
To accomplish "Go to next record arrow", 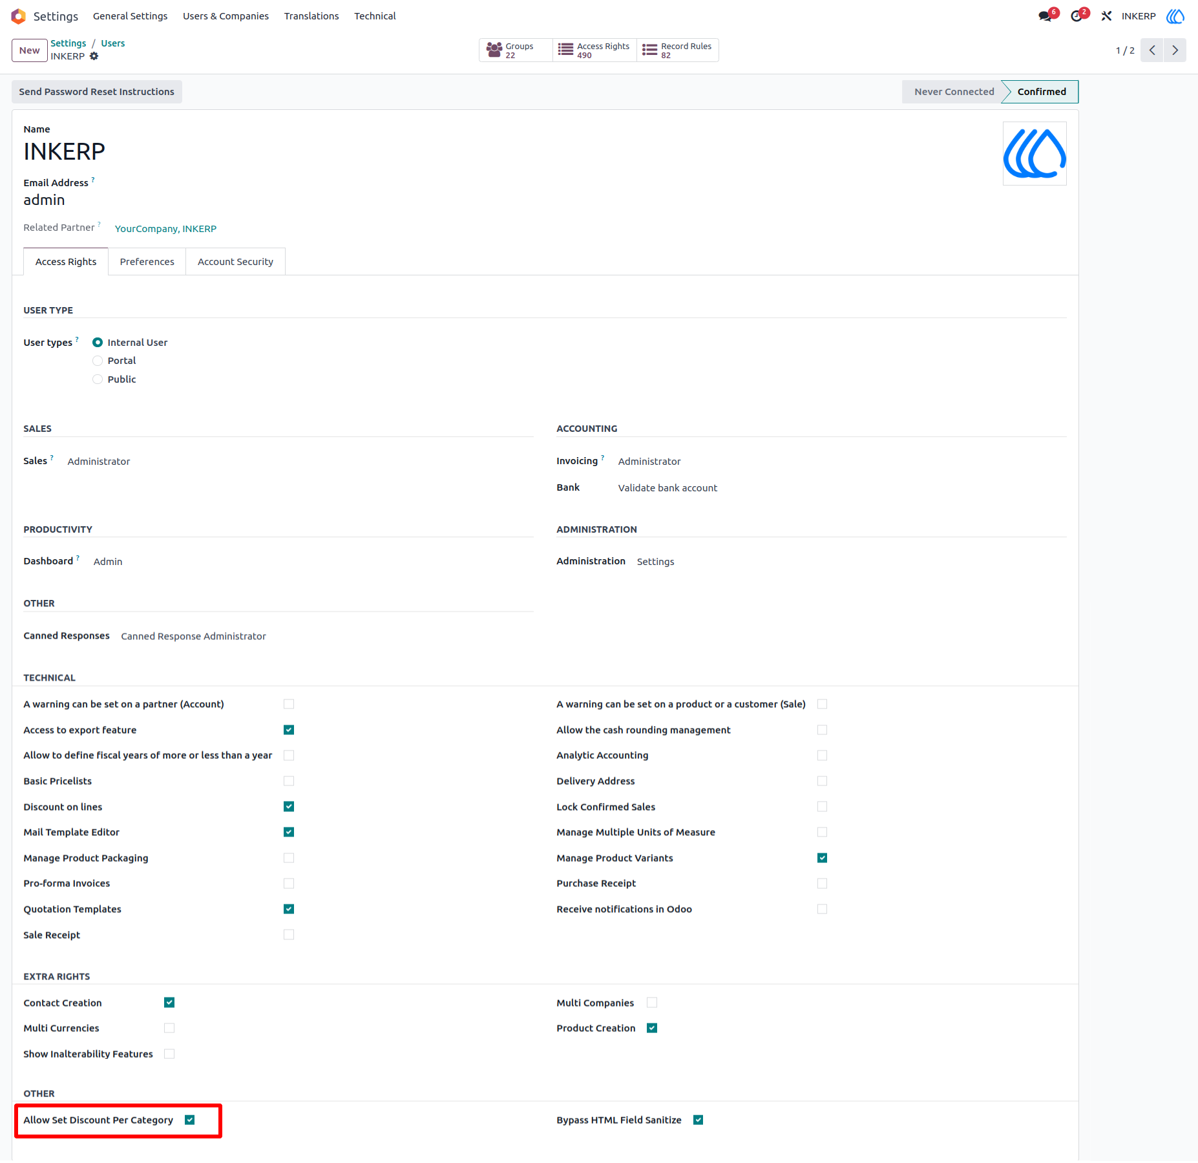I will tap(1175, 50).
